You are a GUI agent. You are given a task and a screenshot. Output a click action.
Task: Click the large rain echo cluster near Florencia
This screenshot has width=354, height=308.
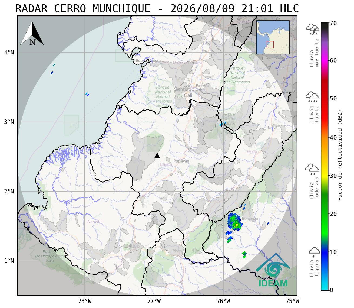click(x=234, y=222)
